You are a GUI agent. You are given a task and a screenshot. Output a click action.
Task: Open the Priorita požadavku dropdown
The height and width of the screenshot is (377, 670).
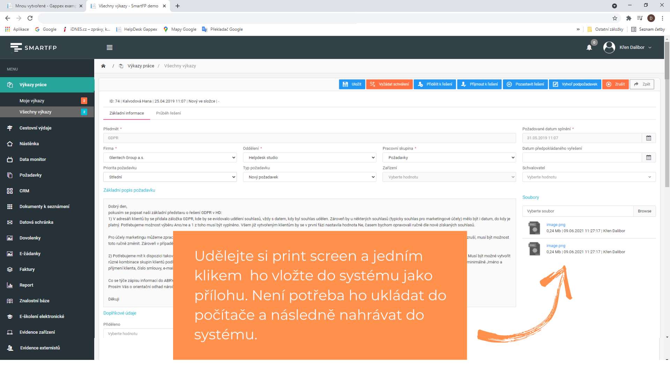click(170, 177)
